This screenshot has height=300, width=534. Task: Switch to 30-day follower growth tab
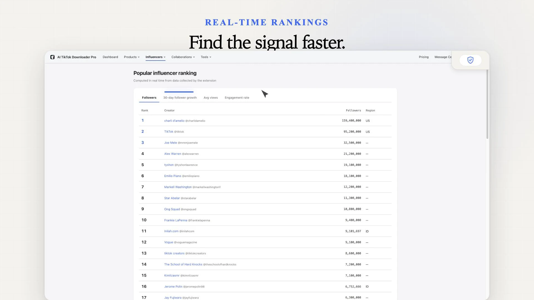tap(180, 98)
